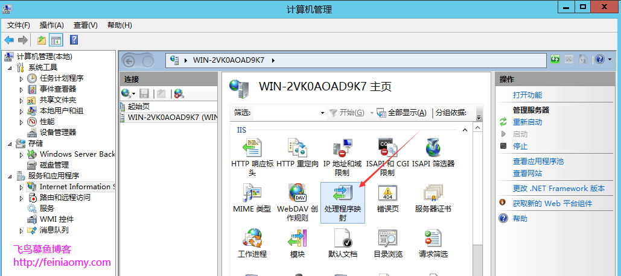Click the help question-mark toolbar icon
The width and height of the screenshot is (621, 276).
(x=74, y=40)
